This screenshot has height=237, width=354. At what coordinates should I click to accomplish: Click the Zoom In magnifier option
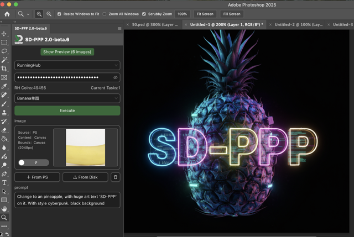coord(39,14)
